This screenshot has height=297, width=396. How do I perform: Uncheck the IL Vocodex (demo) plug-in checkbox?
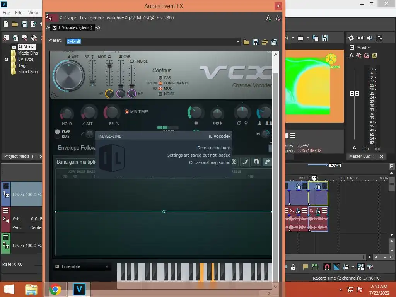(55, 28)
